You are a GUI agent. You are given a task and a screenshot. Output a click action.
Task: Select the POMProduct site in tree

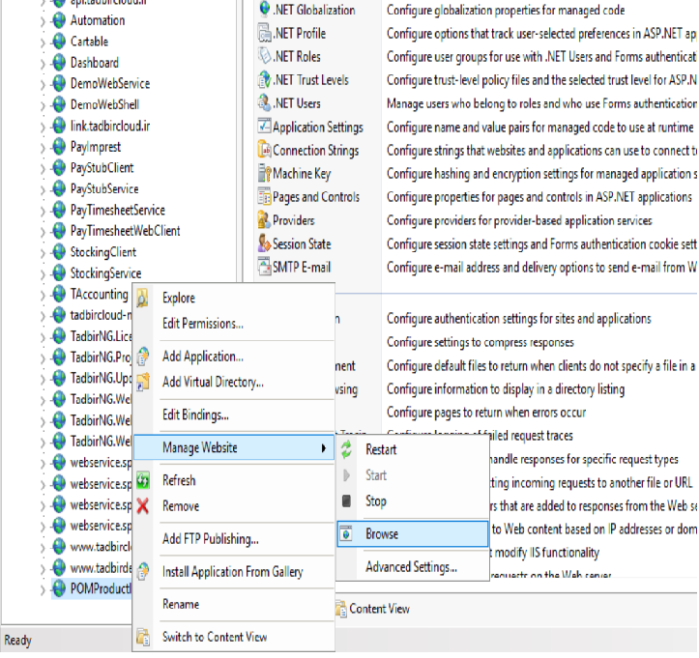[101, 588]
